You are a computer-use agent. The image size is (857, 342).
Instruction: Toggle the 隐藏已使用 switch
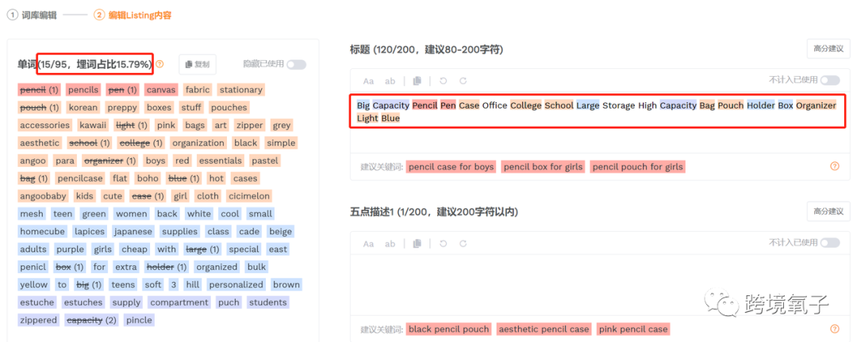click(296, 64)
